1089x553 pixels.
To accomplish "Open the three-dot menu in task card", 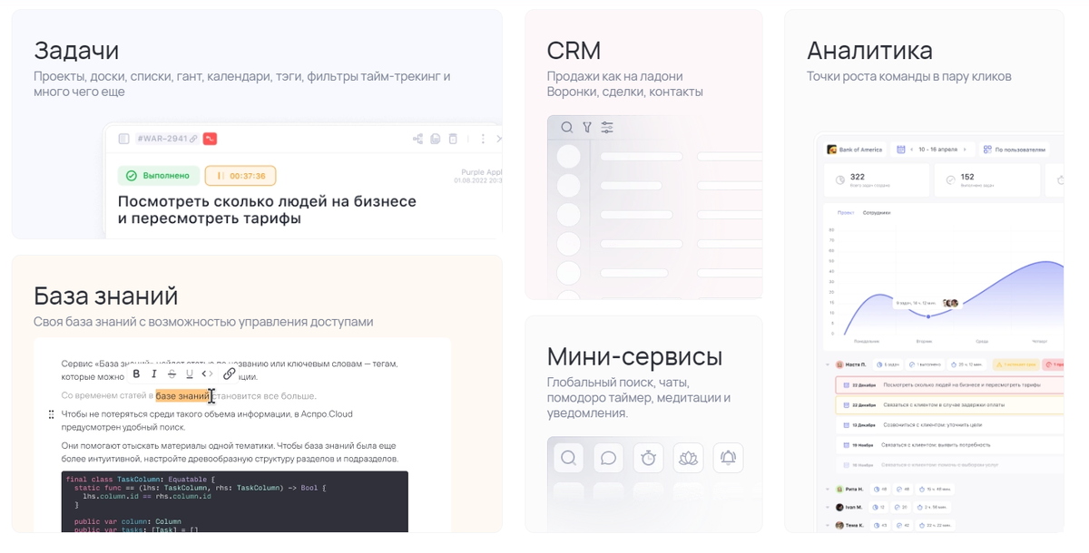I will tap(483, 139).
